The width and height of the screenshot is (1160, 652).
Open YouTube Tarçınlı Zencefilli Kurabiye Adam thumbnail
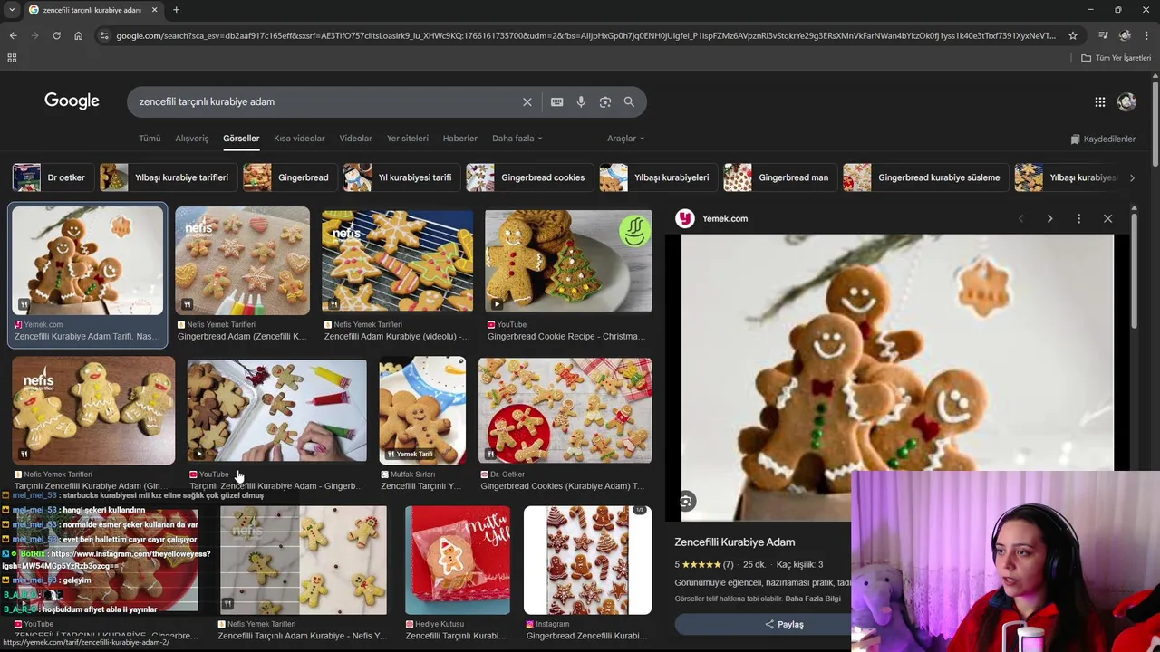(276, 410)
